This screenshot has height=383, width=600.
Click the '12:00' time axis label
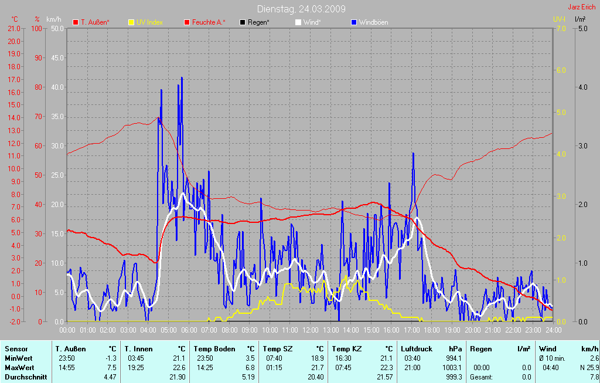[x=311, y=330]
